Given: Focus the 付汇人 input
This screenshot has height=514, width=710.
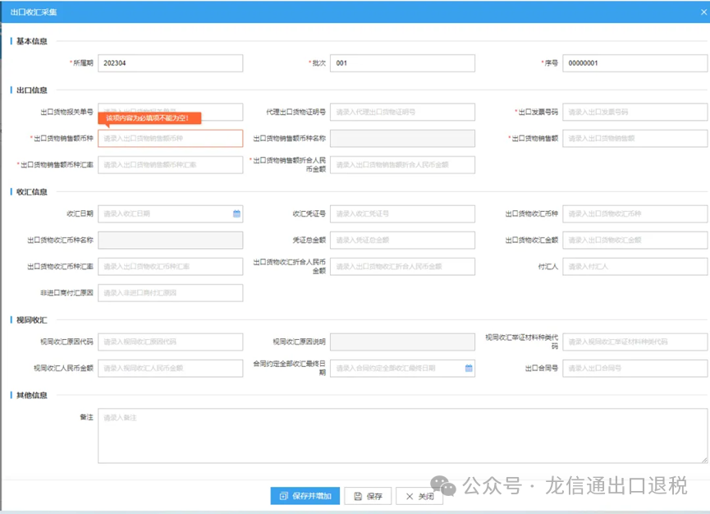Looking at the screenshot, I should (634, 266).
